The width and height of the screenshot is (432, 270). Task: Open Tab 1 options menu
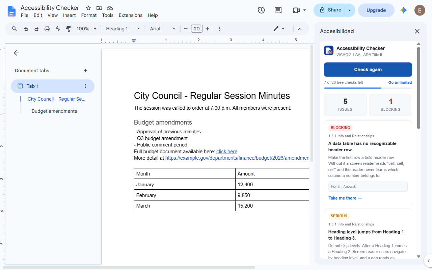[x=85, y=86]
